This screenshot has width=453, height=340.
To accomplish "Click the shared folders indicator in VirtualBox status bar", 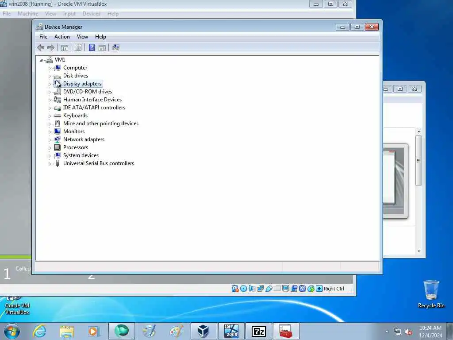I will point(277,289).
